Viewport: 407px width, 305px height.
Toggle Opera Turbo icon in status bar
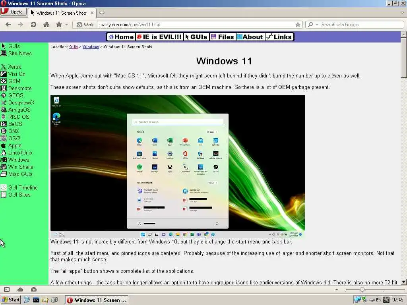(x=34, y=290)
